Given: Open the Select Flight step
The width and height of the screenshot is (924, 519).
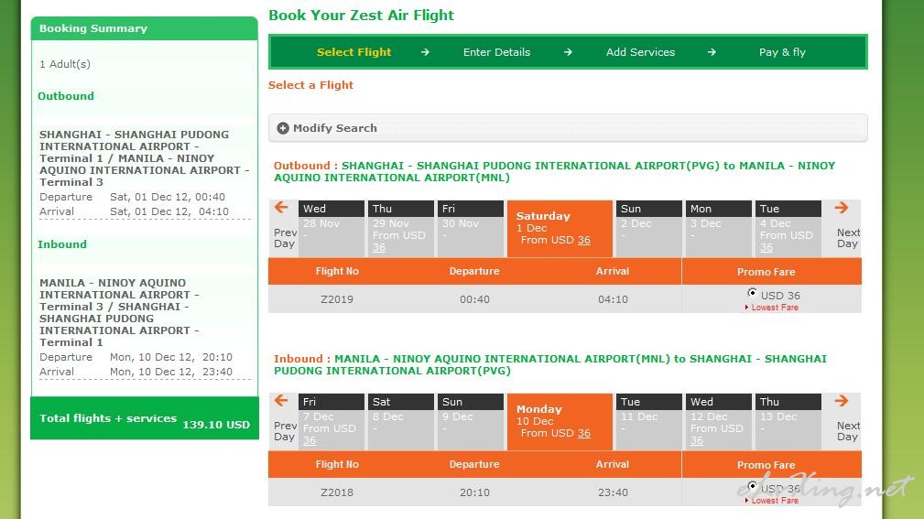Looking at the screenshot, I should (x=353, y=52).
